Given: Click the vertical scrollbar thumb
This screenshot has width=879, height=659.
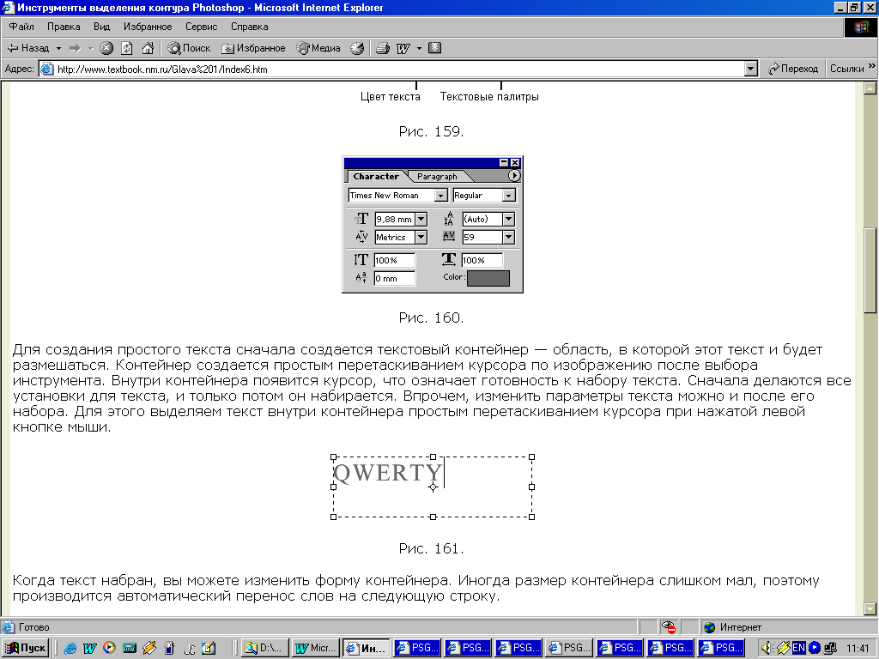Looking at the screenshot, I should 870,270.
